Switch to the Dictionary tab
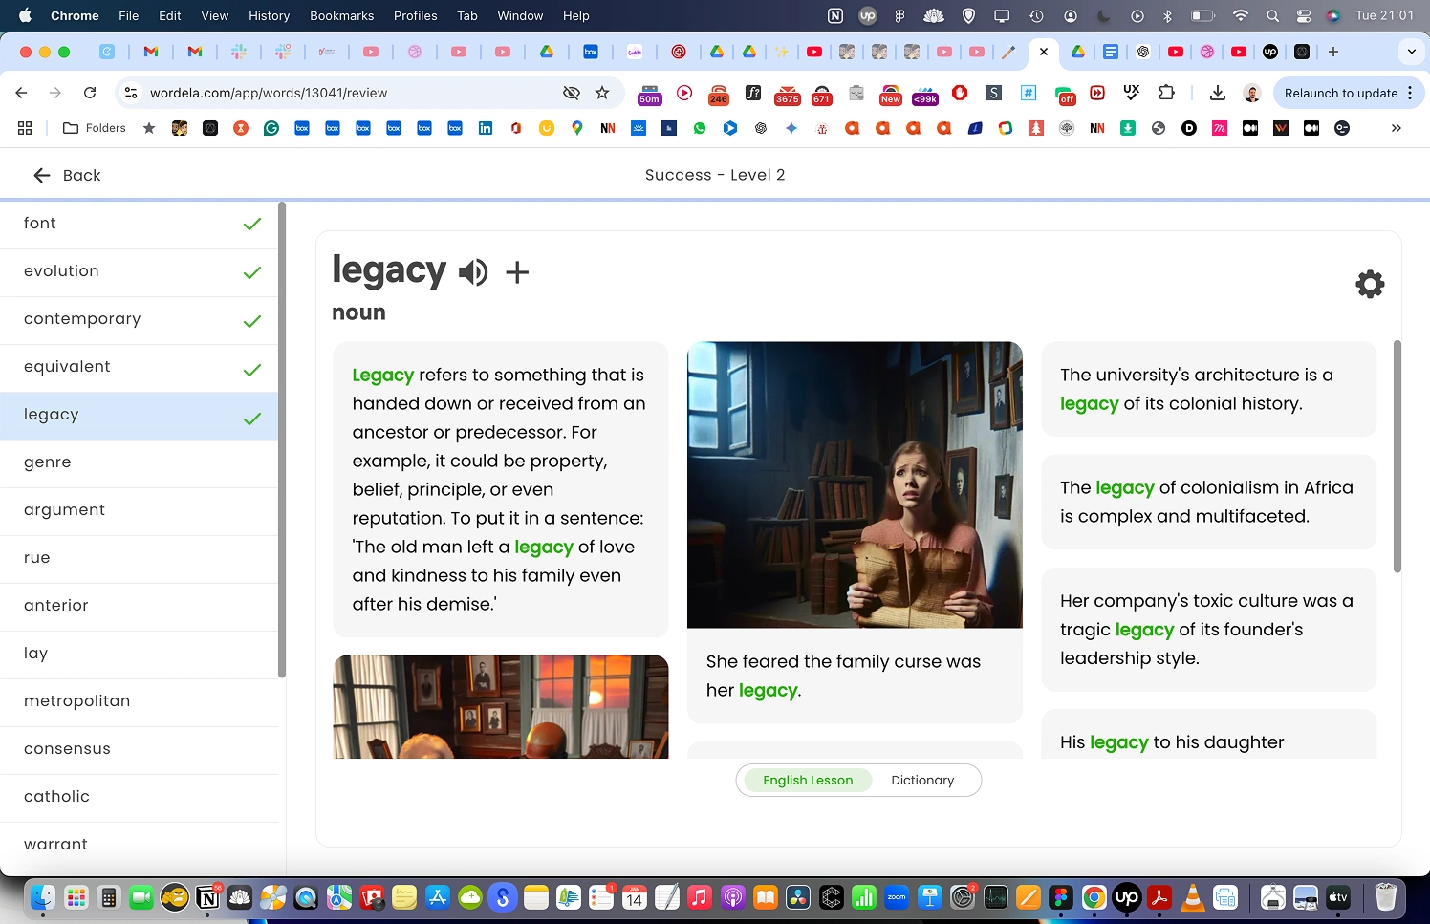This screenshot has width=1430, height=924. click(x=922, y=780)
